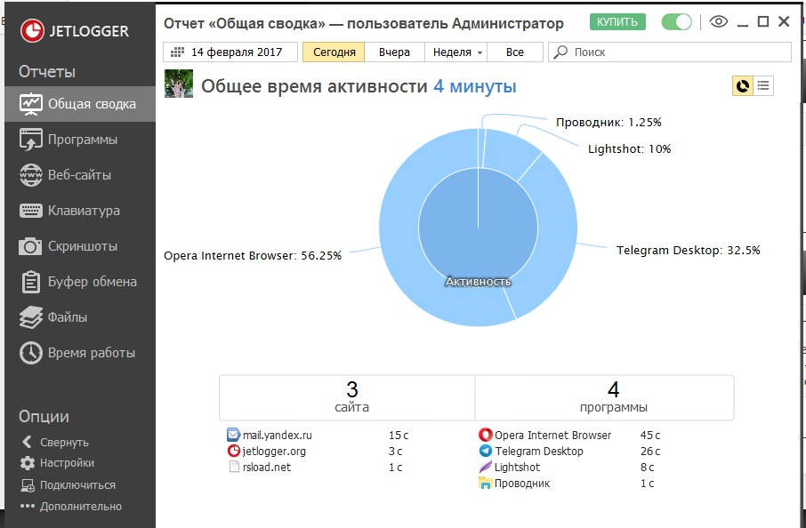This screenshot has height=528, width=806.
Task: Open Настройки settings
Action: tap(57, 463)
